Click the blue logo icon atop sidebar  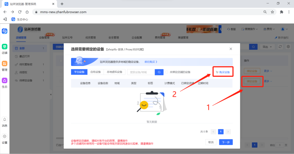[5, 31]
